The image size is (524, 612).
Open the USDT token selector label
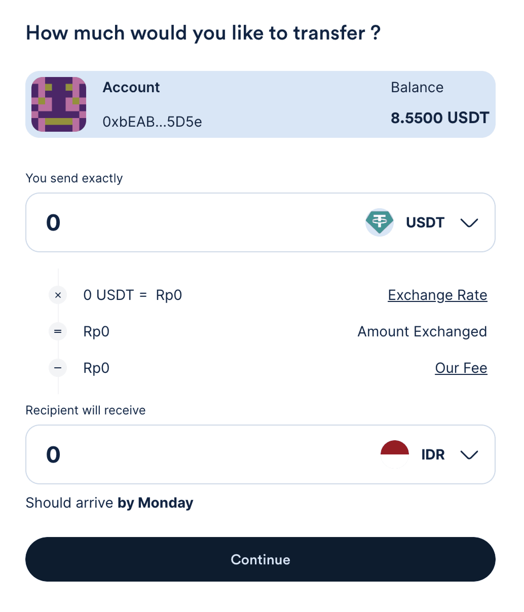(425, 222)
